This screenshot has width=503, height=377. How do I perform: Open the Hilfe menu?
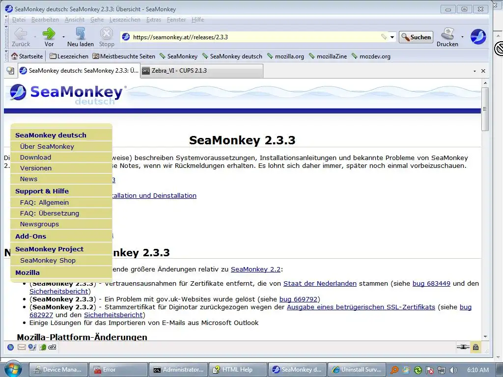click(x=197, y=20)
